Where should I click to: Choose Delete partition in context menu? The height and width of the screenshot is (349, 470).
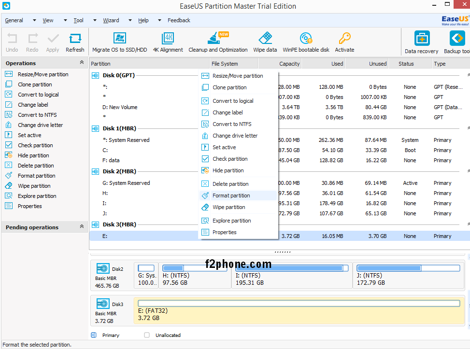tap(238, 184)
